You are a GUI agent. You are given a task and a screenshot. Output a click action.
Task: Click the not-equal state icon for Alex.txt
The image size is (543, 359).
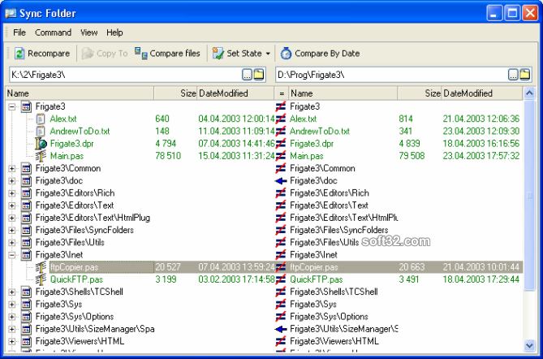281,119
